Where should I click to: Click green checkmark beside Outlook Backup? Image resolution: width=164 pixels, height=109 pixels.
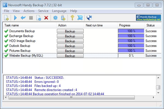click(x=6, y=46)
